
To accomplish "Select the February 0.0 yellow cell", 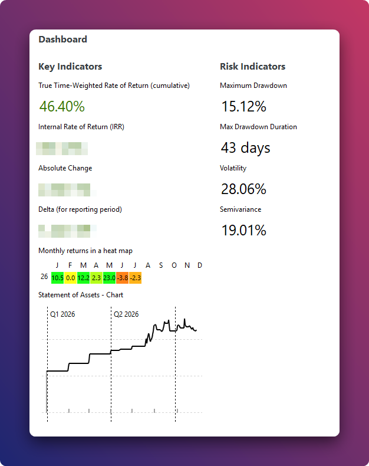I will 70,278.
